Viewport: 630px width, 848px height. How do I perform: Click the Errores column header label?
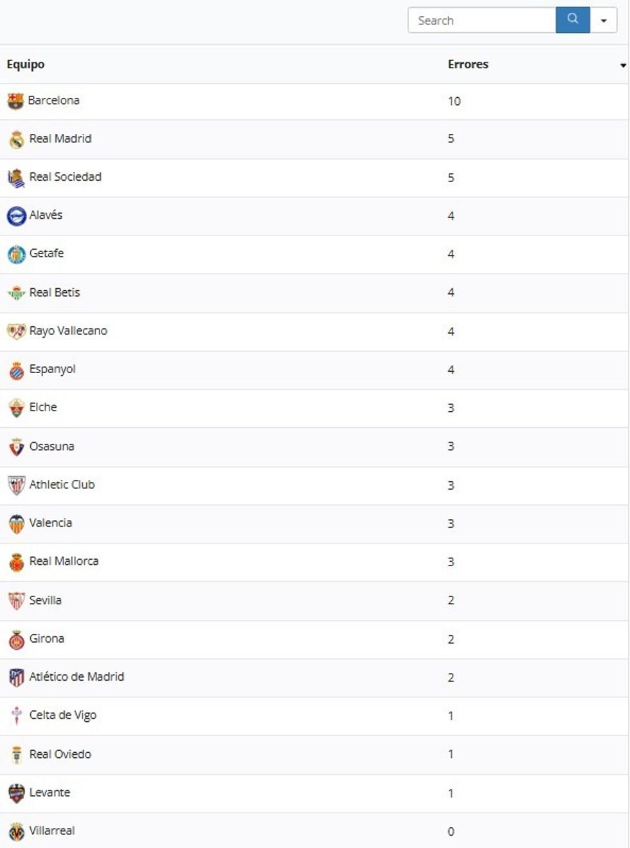(x=468, y=64)
